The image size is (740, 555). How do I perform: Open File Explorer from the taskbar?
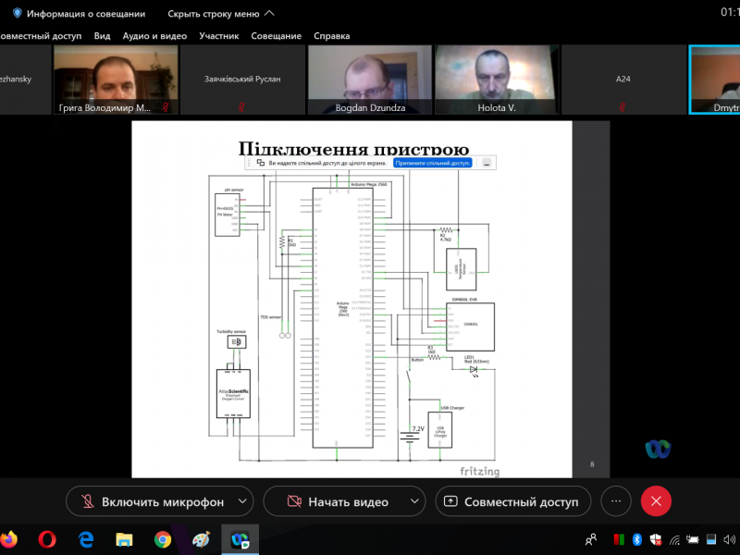124,538
